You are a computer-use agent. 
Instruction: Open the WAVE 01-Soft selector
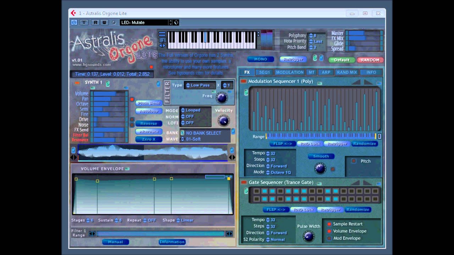coord(191,139)
